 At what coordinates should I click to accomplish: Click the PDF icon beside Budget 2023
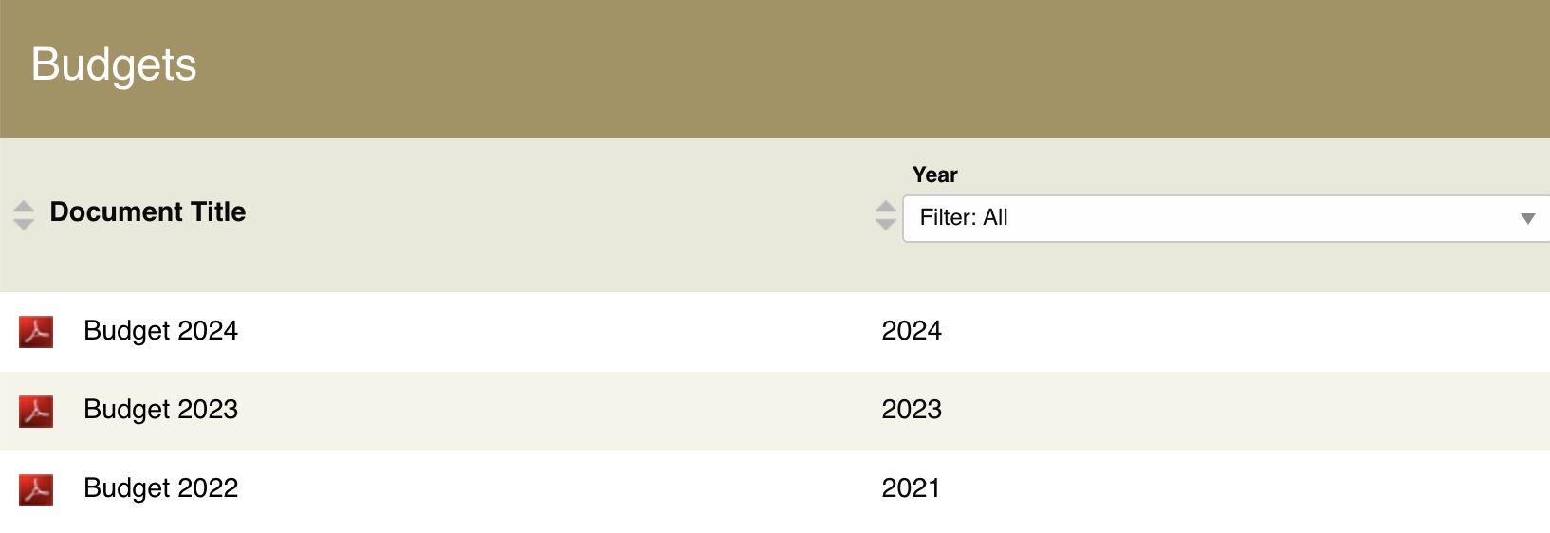click(36, 411)
